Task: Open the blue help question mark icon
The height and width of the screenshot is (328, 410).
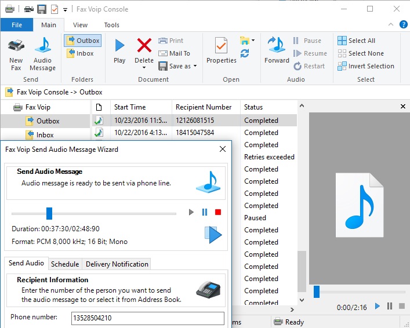Action: (x=403, y=24)
